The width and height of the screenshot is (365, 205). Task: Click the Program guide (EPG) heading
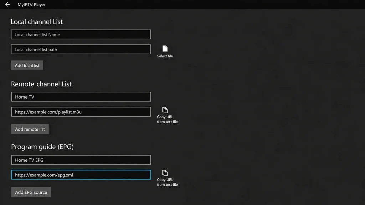tap(42, 147)
